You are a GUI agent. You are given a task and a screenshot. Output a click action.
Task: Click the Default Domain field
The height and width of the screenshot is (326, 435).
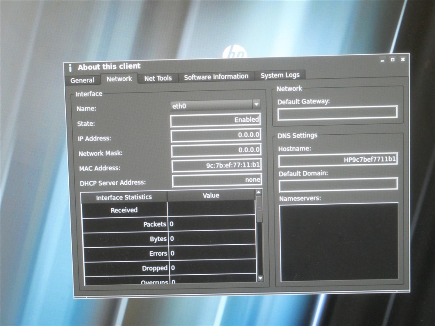point(338,184)
